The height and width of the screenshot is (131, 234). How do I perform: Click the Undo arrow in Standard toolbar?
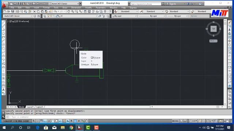55,11
